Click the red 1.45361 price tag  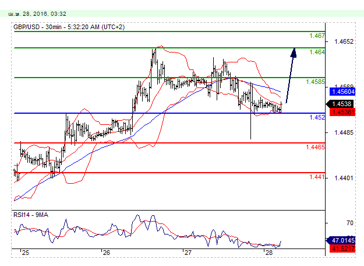pos(343,111)
